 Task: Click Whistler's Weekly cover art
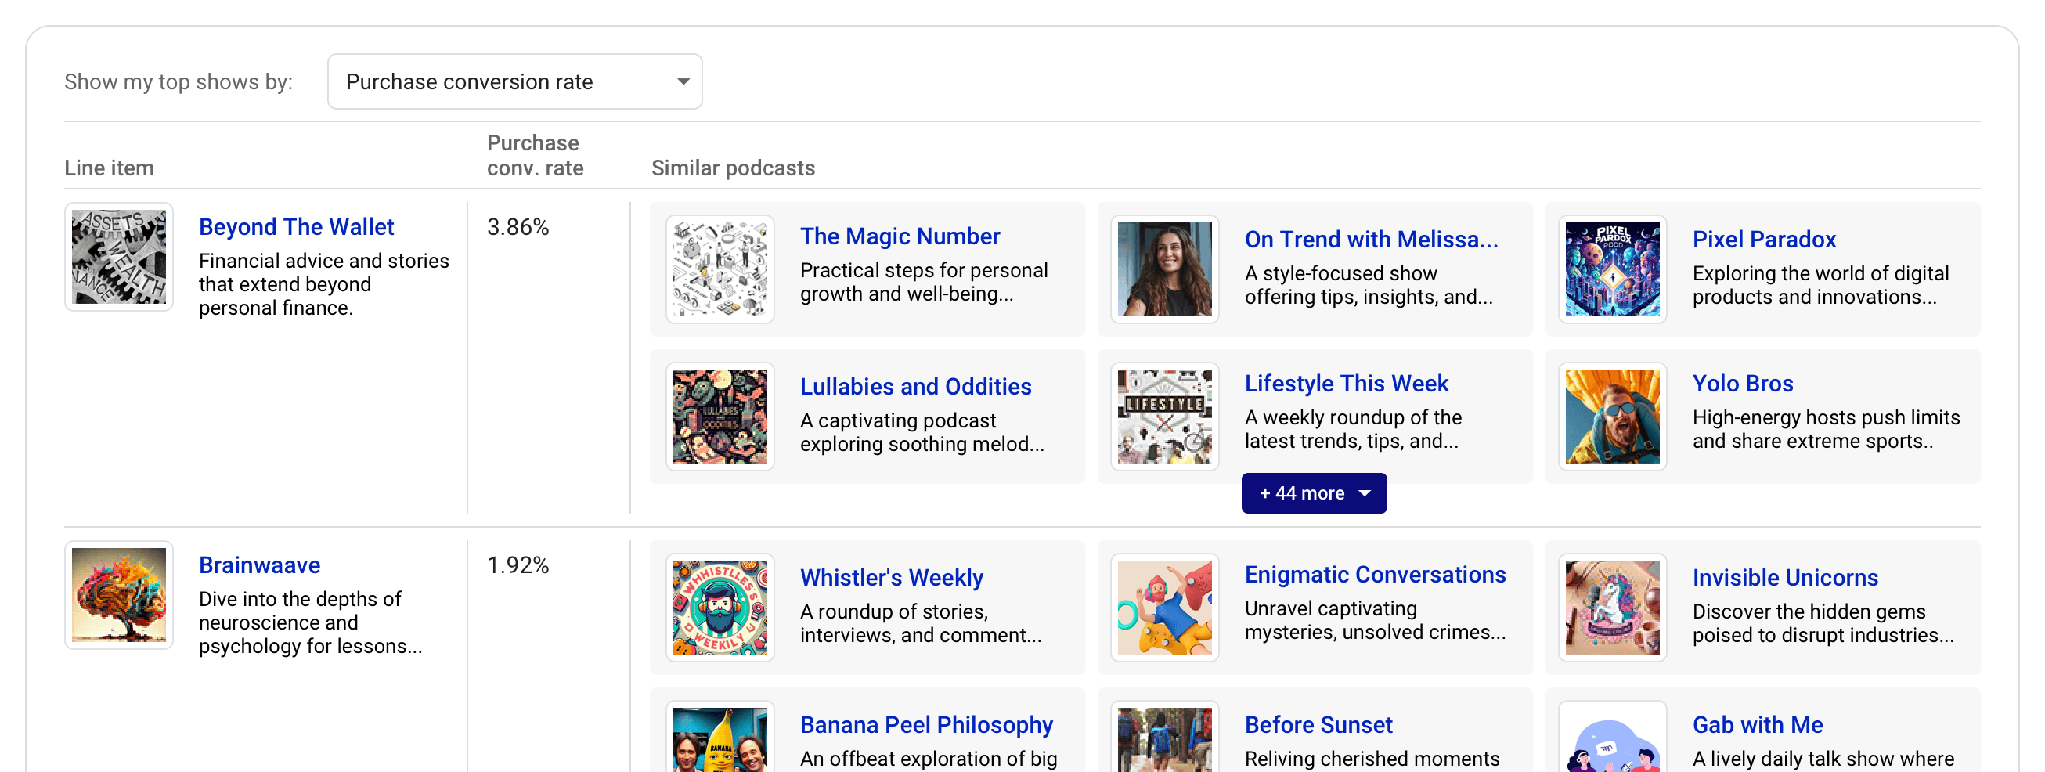pyautogui.click(x=720, y=608)
